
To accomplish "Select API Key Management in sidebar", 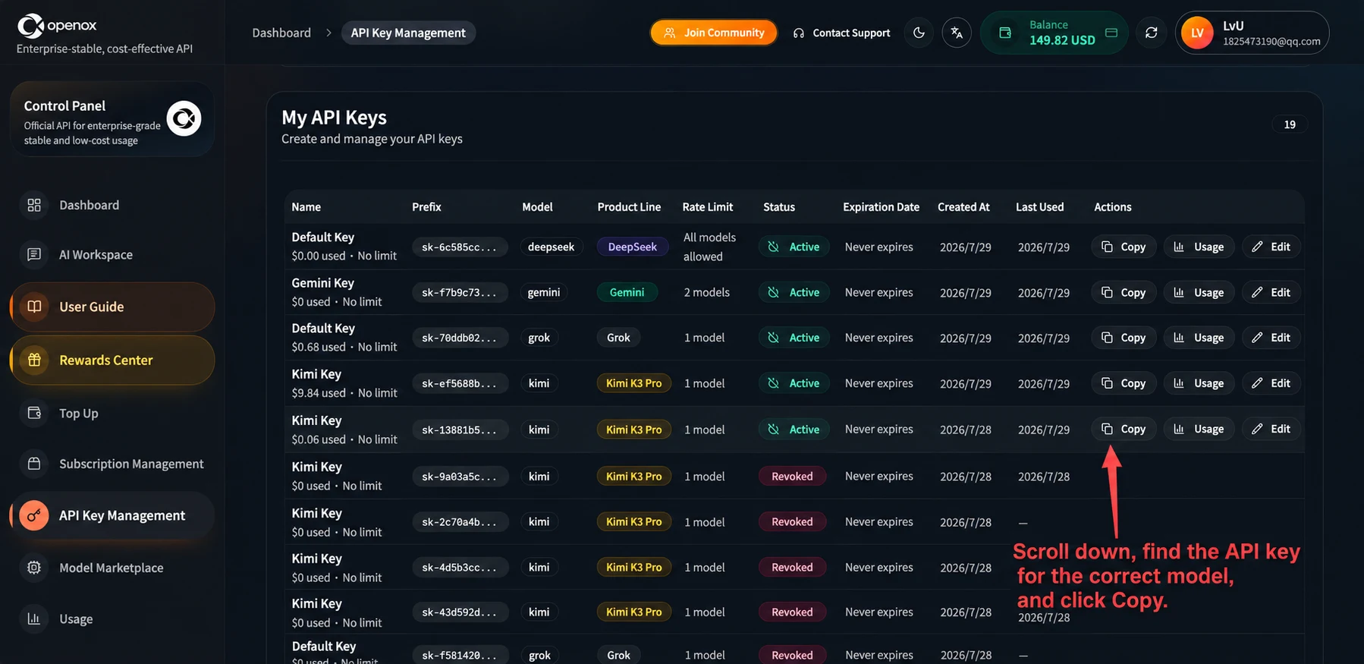I will click(112, 515).
